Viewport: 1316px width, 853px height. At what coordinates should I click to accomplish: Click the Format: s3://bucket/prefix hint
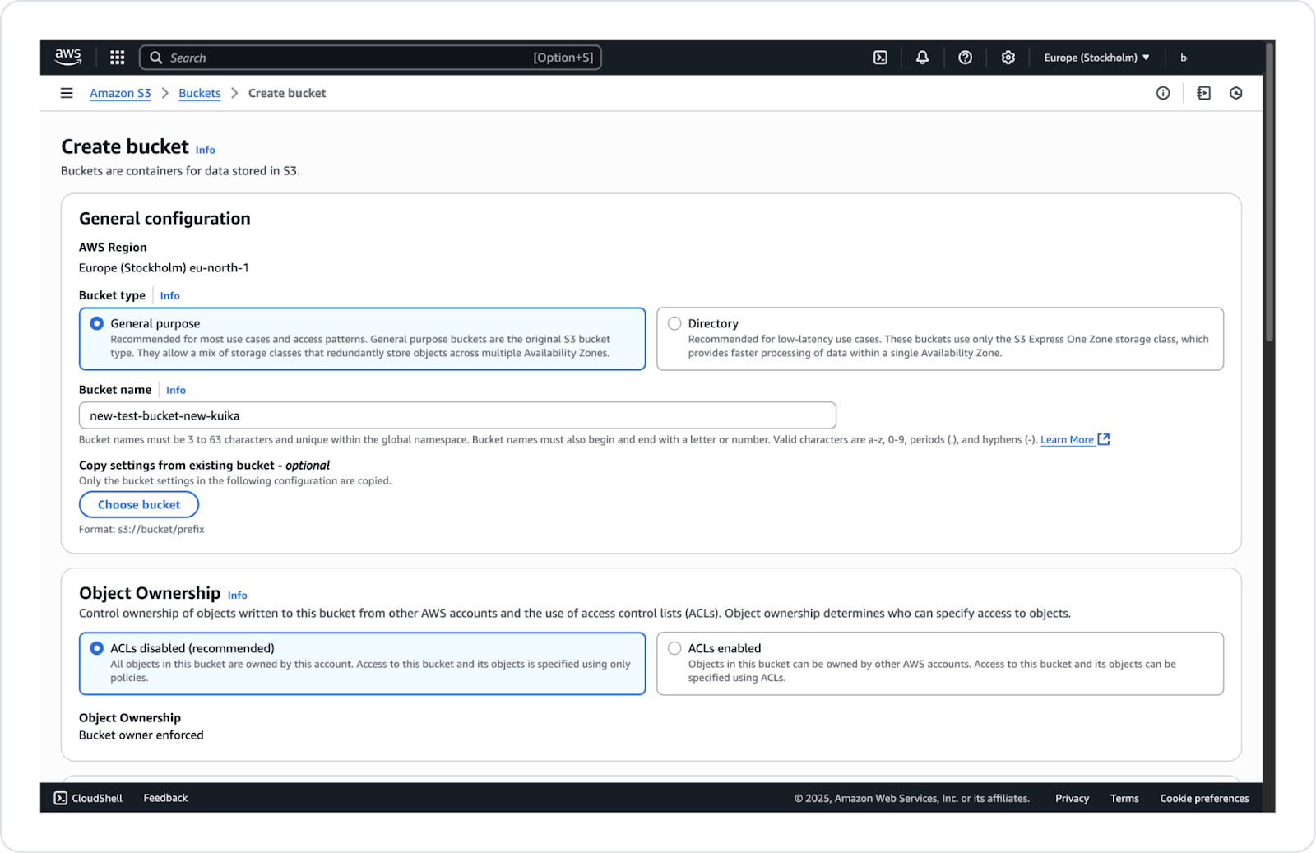141,529
